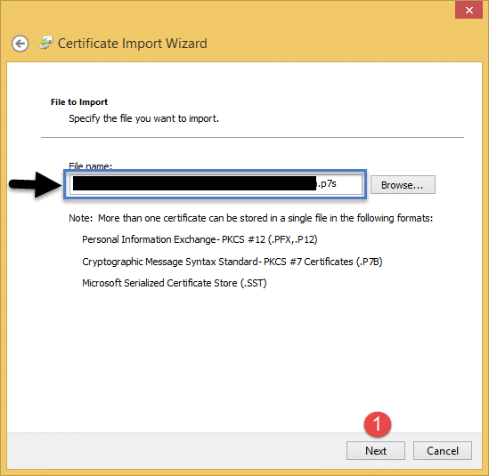Screen dimensions: 489x476
Task: Select the Cryptographic Message Syntax Standard (.P7B) line
Action: pyautogui.click(x=232, y=262)
